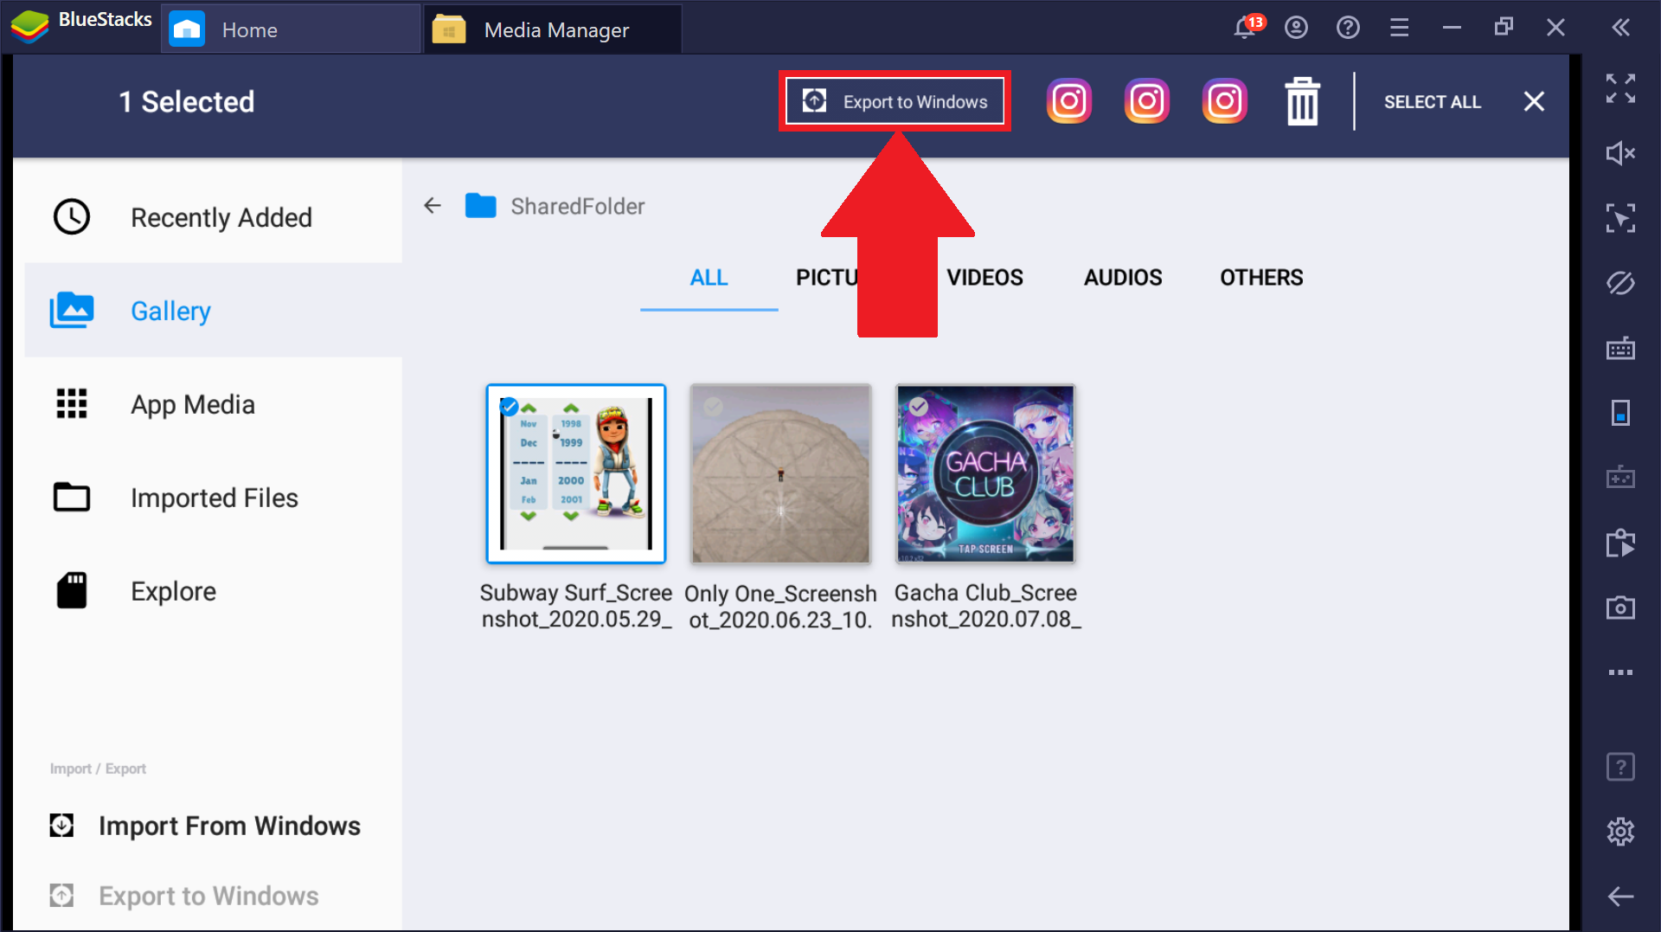The height and width of the screenshot is (932, 1661).
Task: Click the Export to Windows toolbar button
Action: (895, 101)
